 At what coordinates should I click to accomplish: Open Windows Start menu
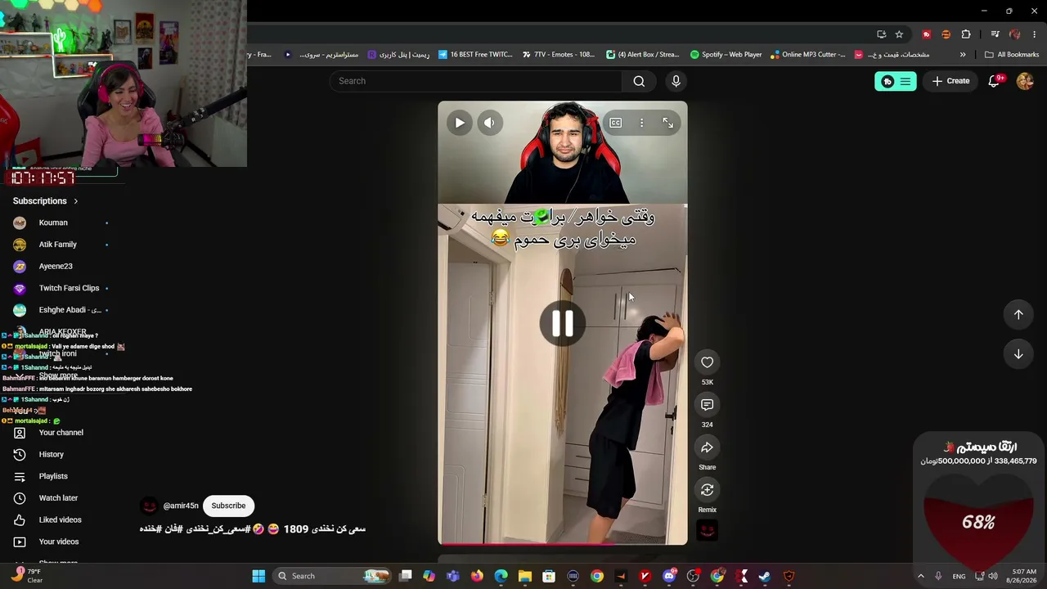(x=258, y=576)
